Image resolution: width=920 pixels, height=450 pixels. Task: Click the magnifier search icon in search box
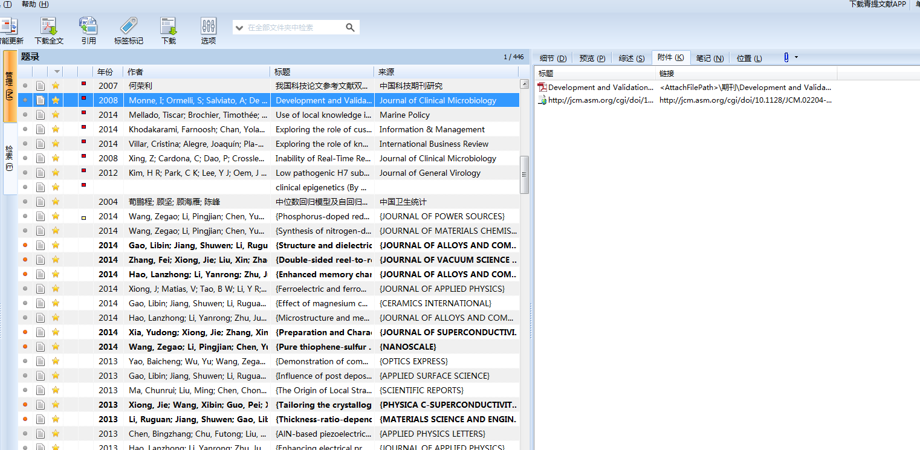pos(350,28)
